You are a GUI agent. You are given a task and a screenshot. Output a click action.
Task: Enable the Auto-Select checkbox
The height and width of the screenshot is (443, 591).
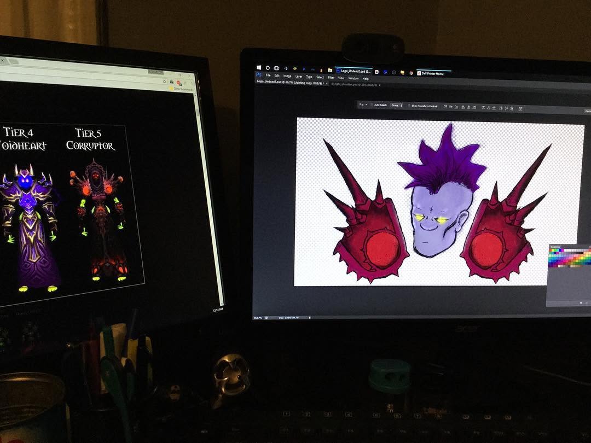tap(372, 104)
